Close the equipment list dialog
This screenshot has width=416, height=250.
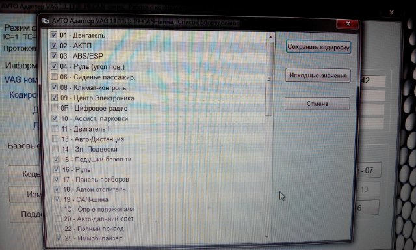(348, 24)
